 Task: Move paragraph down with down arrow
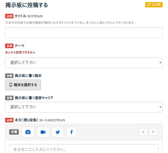(x=153, y=132)
